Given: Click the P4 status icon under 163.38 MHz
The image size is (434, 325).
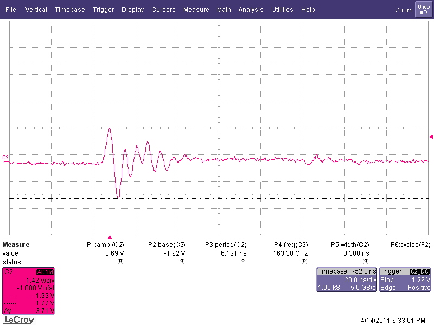Looking at the screenshot, I should click(x=304, y=262).
